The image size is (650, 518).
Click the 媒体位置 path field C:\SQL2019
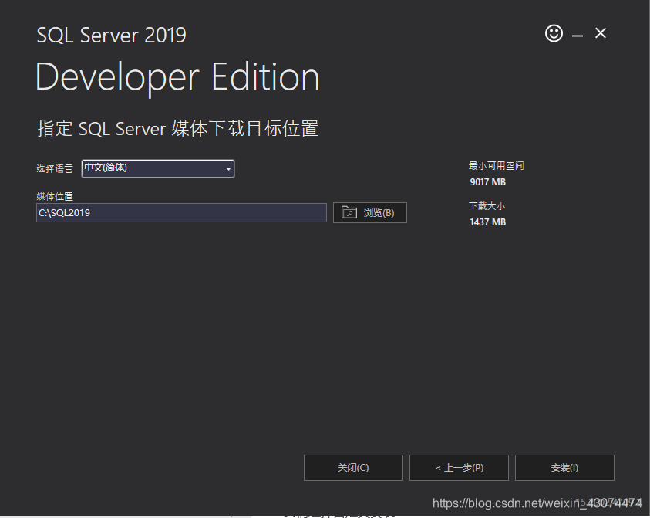181,212
